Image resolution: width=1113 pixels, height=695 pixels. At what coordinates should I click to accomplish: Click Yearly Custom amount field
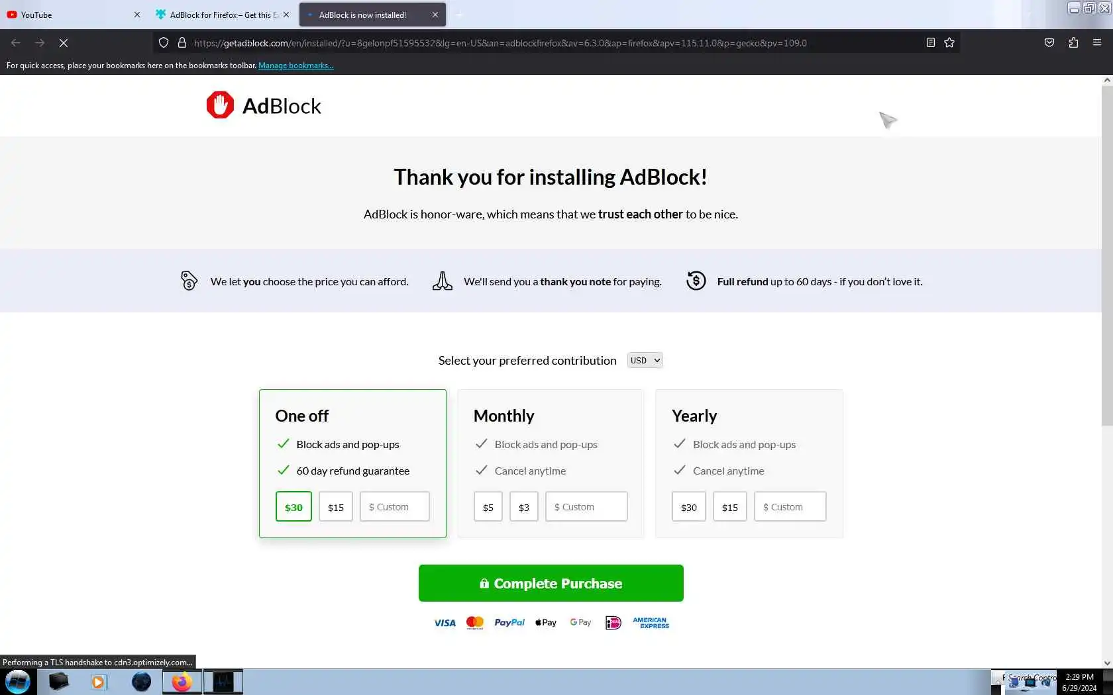click(x=790, y=507)
